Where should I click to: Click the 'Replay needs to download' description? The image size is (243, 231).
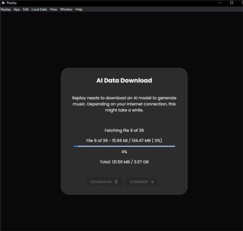(124, 104)
